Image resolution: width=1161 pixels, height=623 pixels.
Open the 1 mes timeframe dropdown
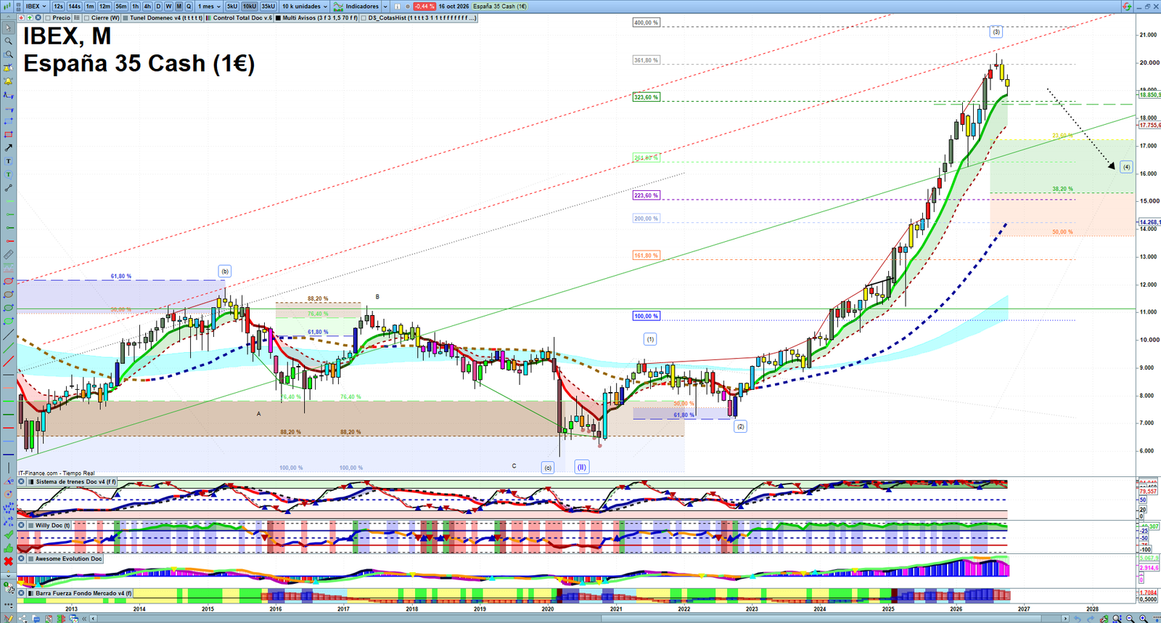pyautogui.click(x=210, y=7)
